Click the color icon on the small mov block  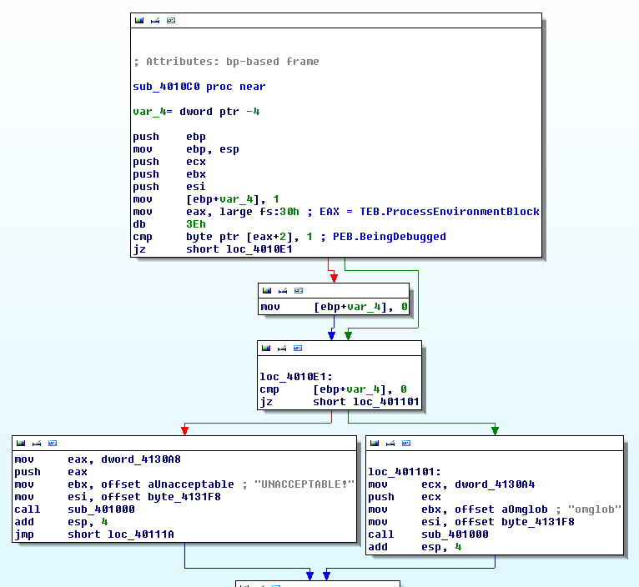point(267,290)
